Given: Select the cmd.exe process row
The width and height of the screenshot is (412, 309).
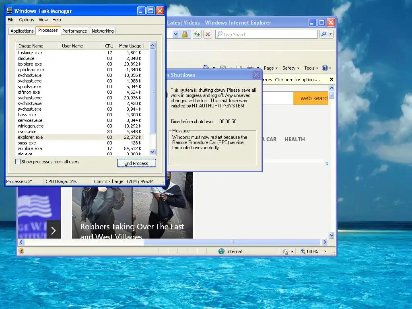Looking at the screenshot, I should click(x=80, y=58).
